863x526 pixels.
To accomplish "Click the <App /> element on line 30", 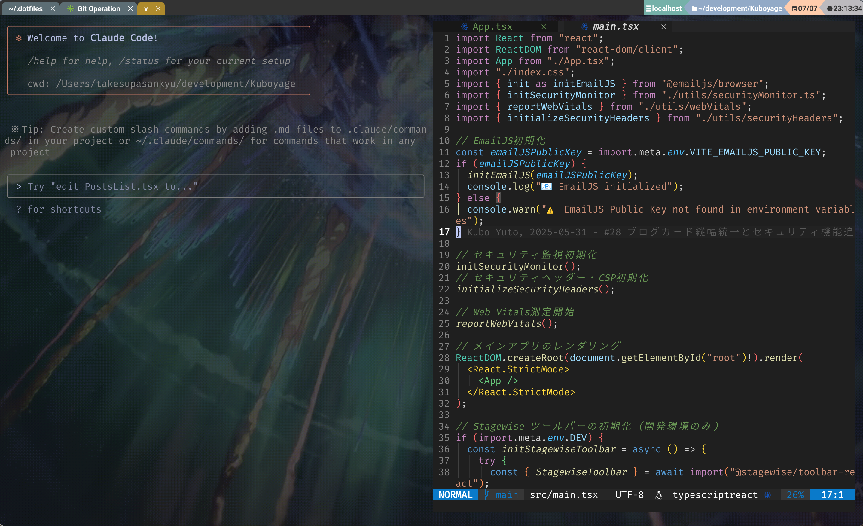I will pos(498,381).
